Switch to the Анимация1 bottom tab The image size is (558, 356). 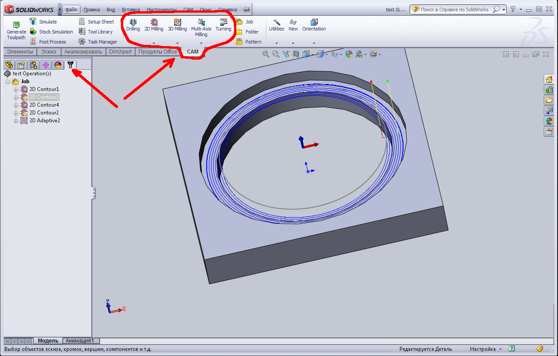tap(81, 341)
